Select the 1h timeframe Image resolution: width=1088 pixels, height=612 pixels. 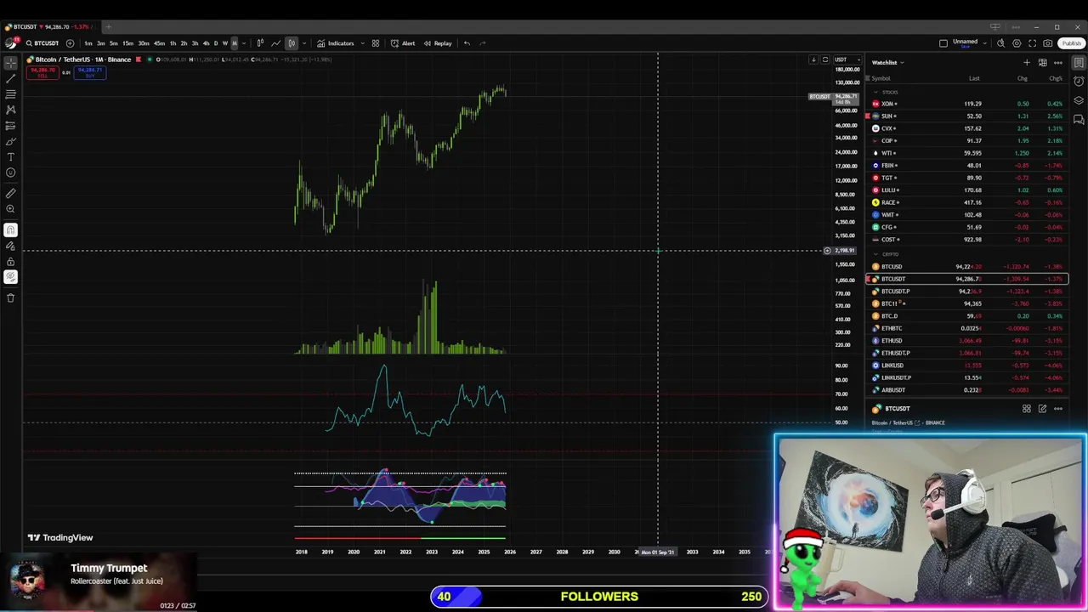click(x=173, y=43)
